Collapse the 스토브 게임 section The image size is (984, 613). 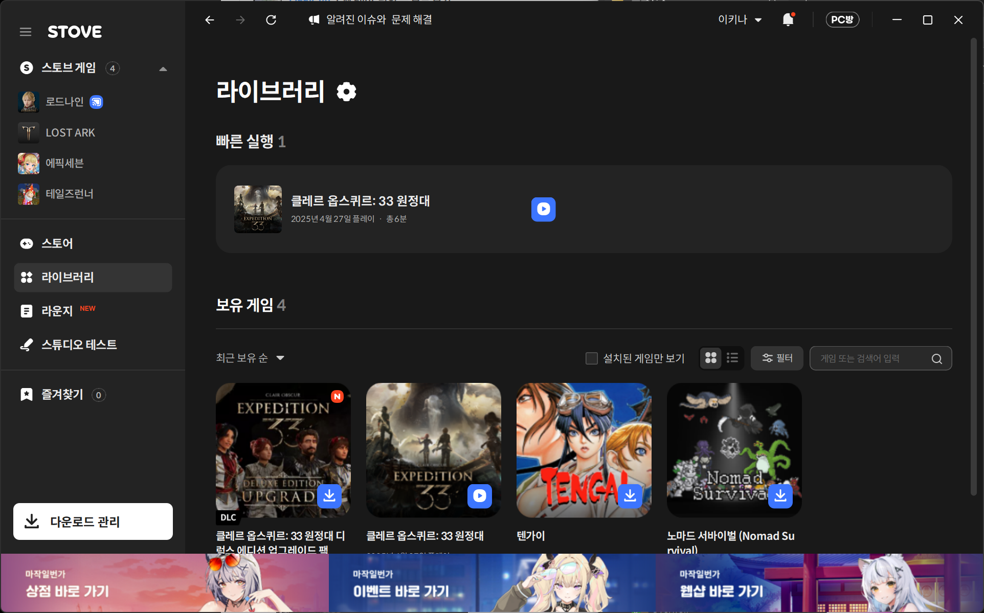(x=163, y=69)
